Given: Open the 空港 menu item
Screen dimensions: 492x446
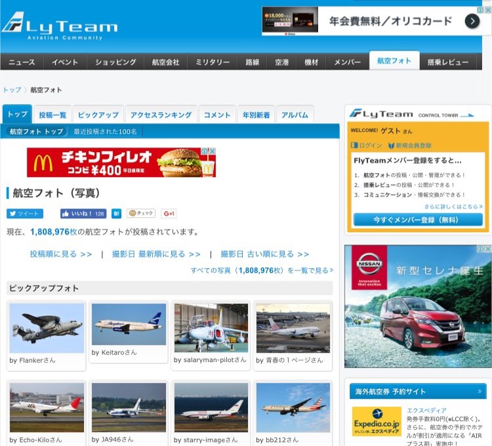Looking at the screenshot, I should (282, 62).
